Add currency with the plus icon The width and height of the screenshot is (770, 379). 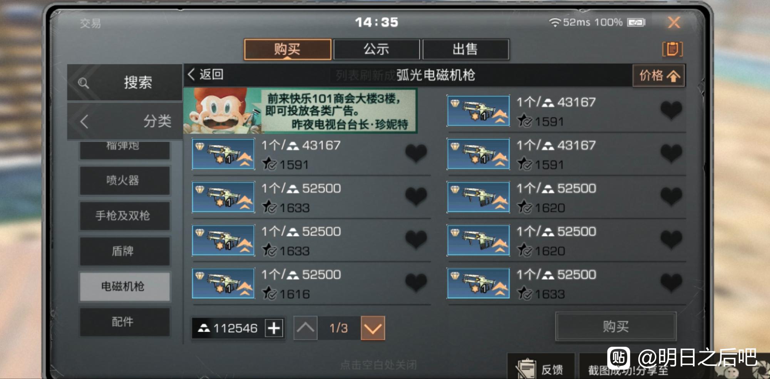coord(274,328)
